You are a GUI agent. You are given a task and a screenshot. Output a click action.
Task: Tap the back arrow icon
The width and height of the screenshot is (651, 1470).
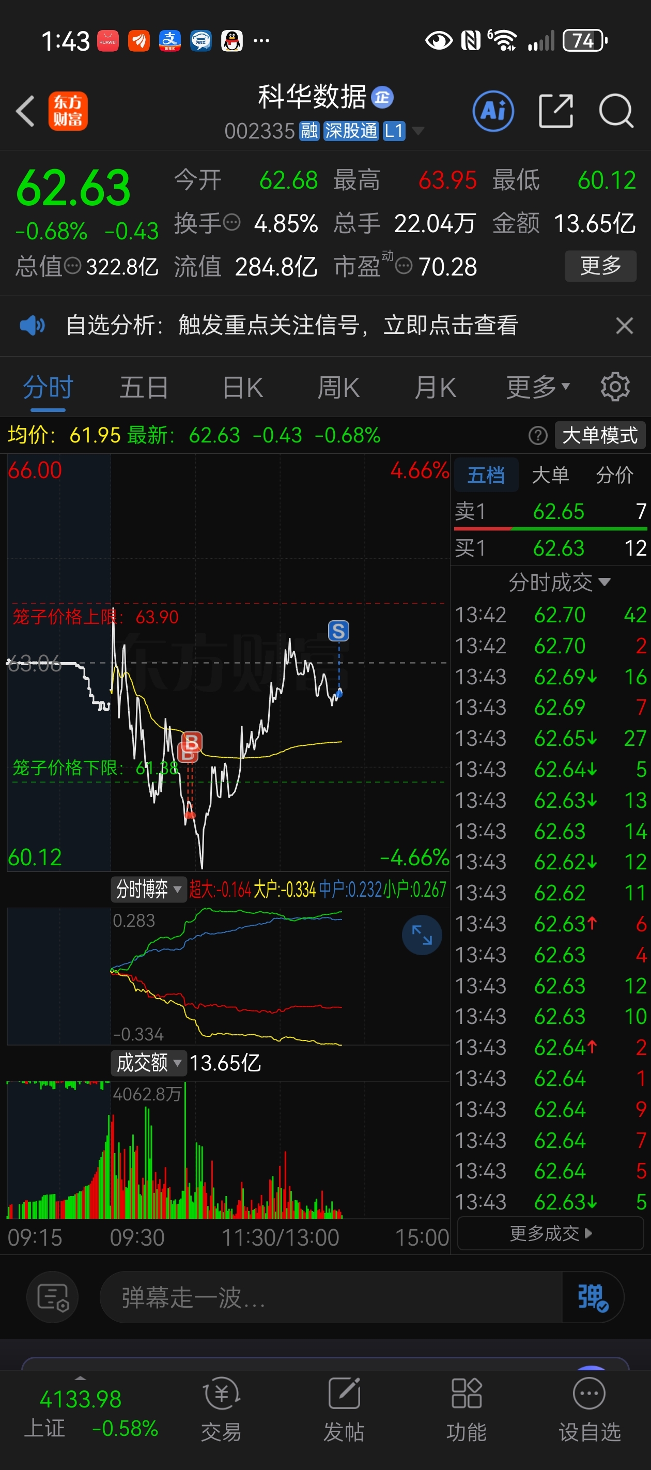(x=26, y=111)
